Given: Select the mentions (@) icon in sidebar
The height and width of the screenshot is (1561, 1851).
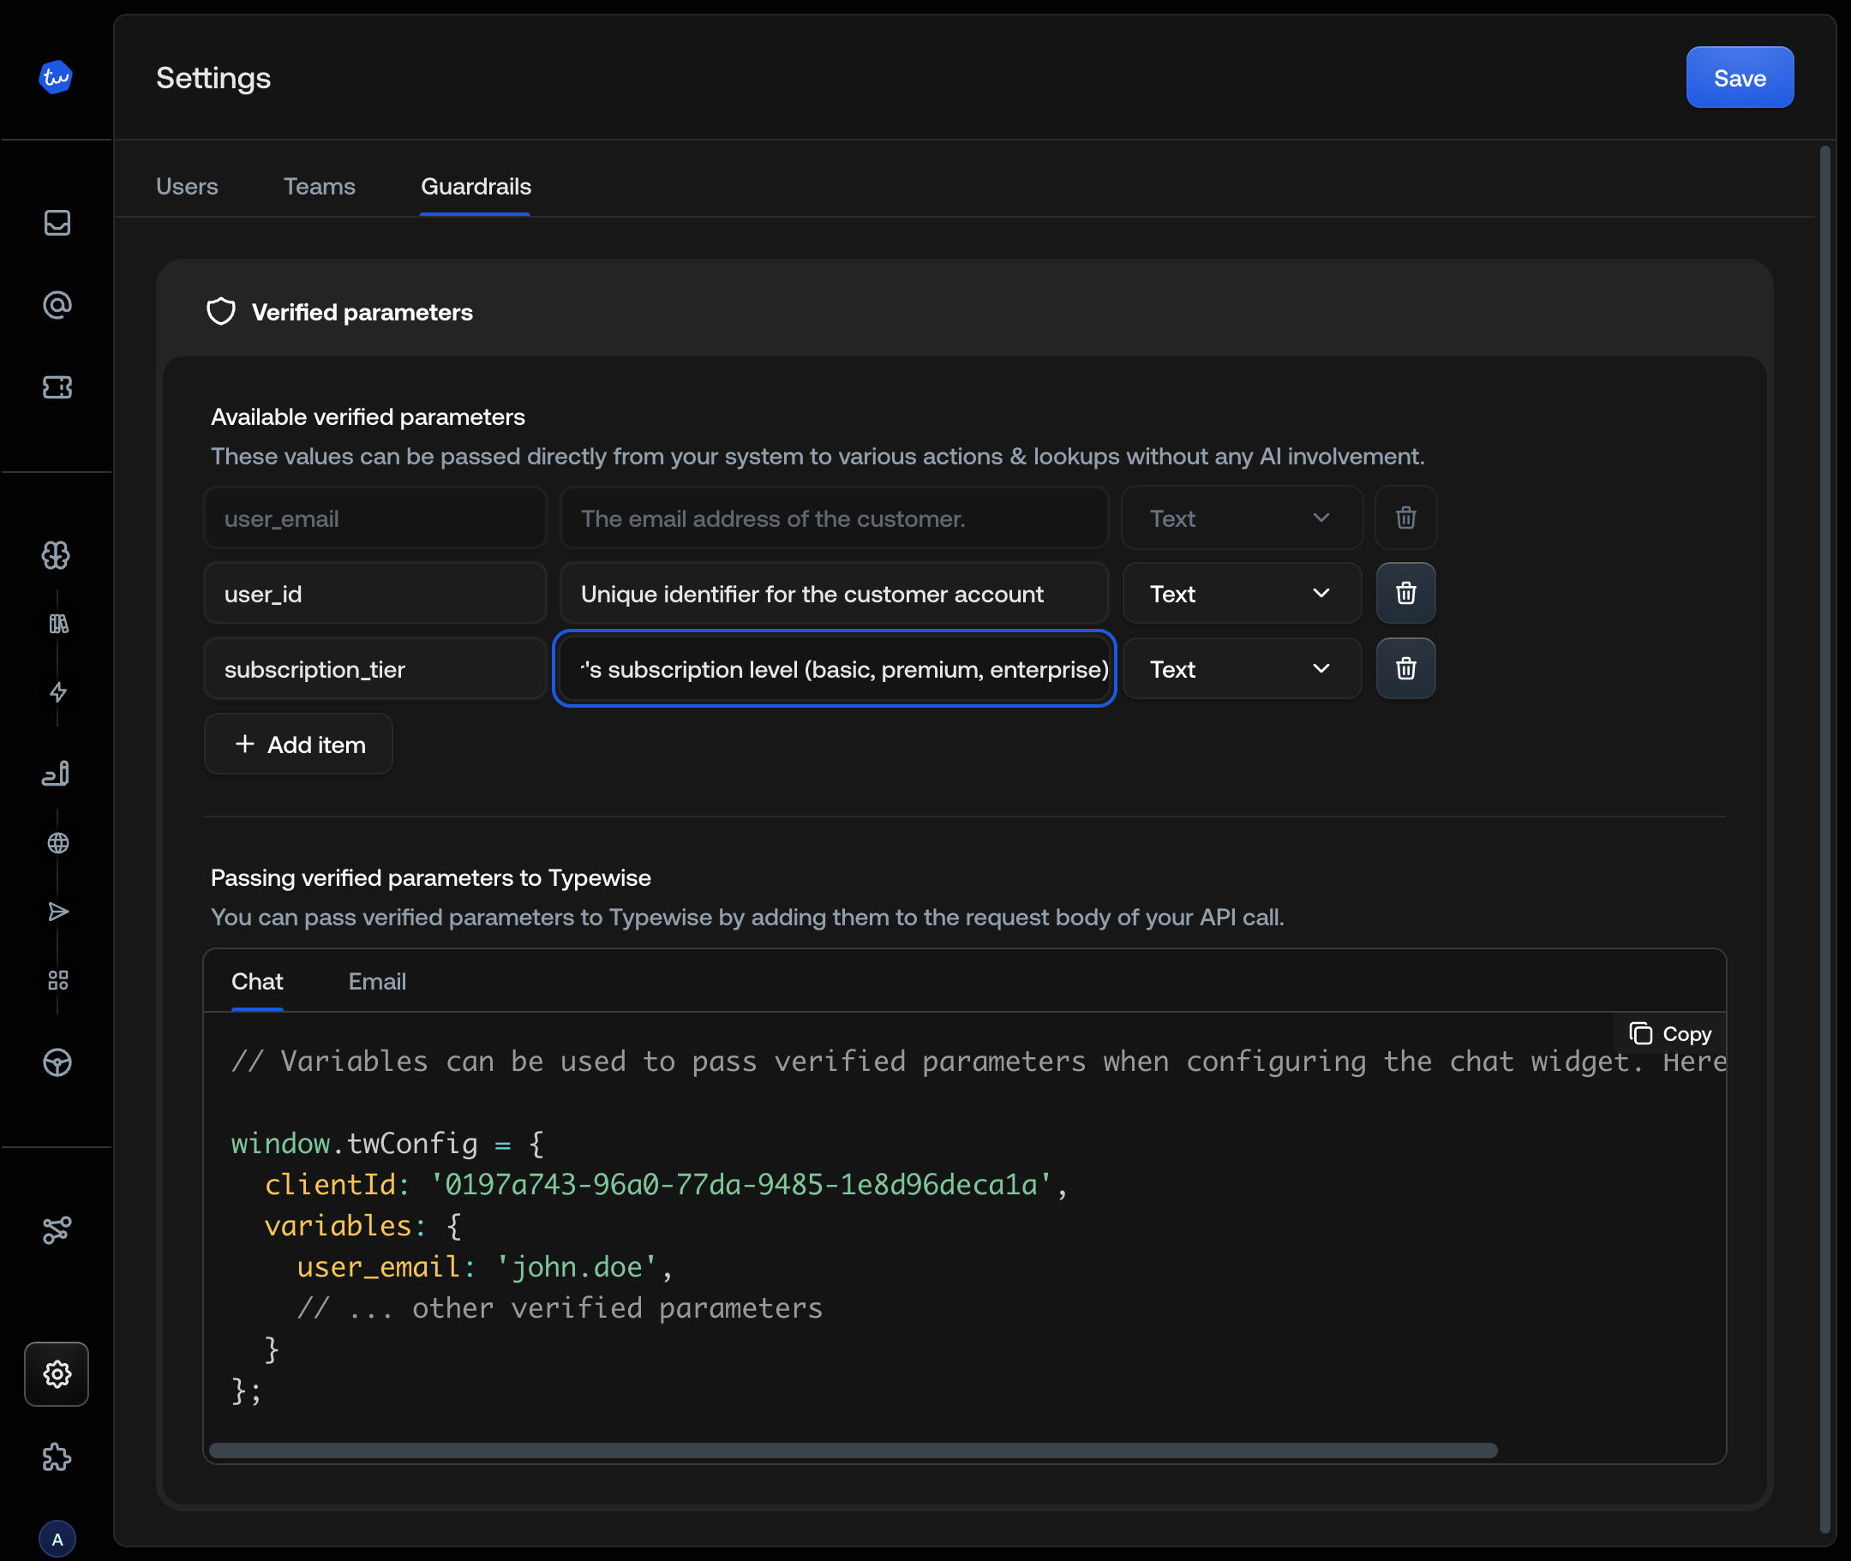Looking at the screenshot, I should click(x=56, y=304).
